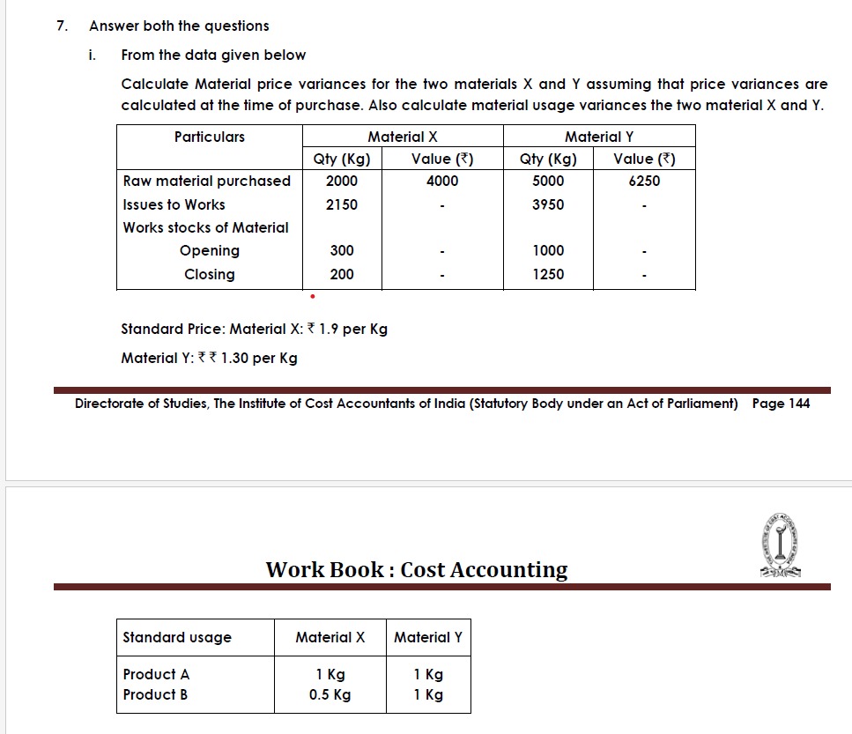Click the 'Product A' row label

coord(156,674)
